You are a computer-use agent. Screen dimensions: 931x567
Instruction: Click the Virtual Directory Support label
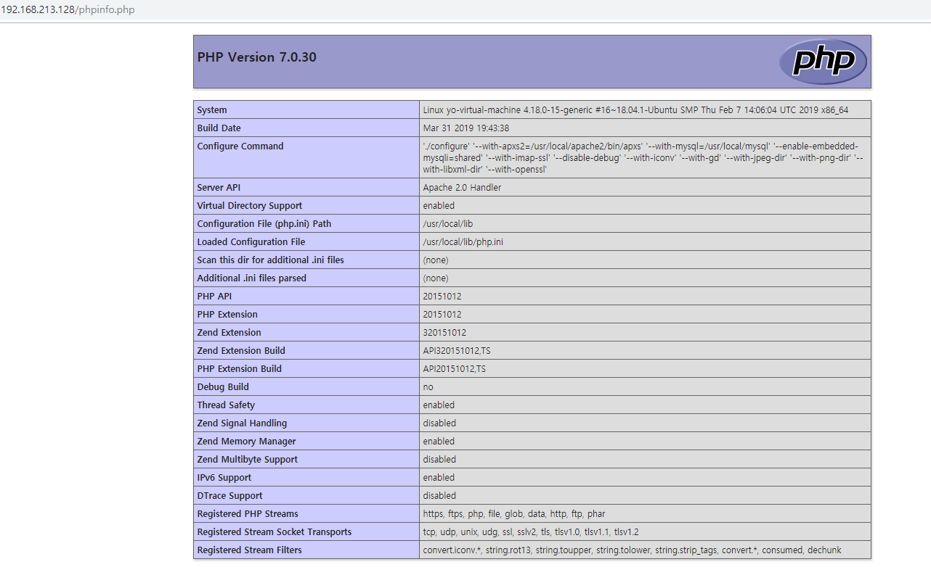click(x=250, y=206)
